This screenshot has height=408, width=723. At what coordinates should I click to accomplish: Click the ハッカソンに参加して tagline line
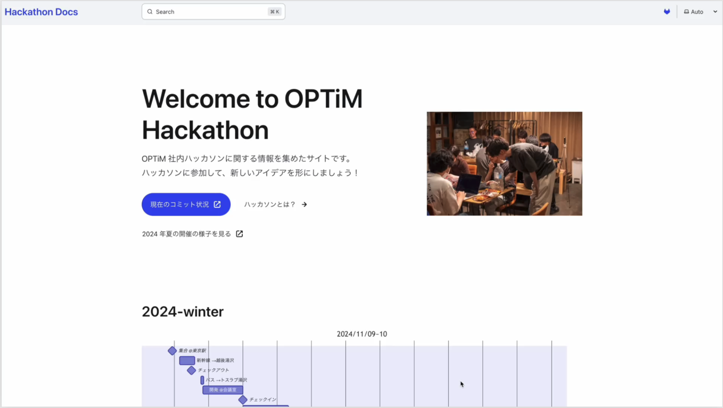(251, 172)
